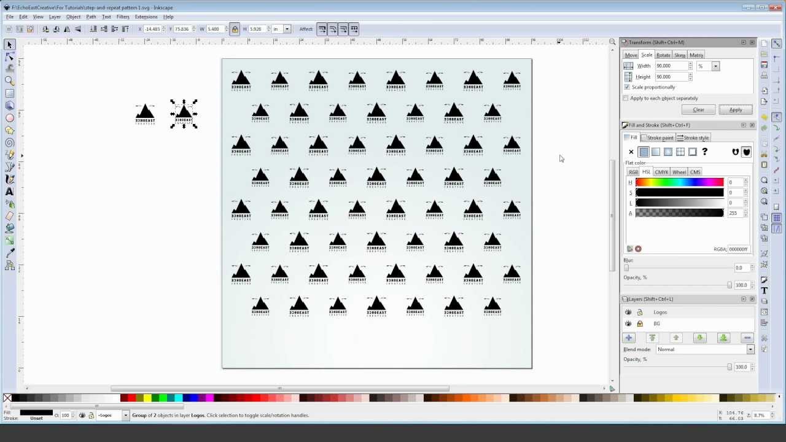Toggle visibility of Logos layer
The image size is (786, 442).
click(x=628, y=312)
